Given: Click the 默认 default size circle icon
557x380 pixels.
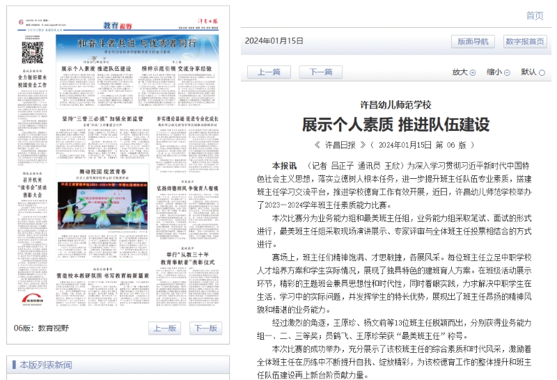Looking at the screenshot, I should tap(542, 72).
